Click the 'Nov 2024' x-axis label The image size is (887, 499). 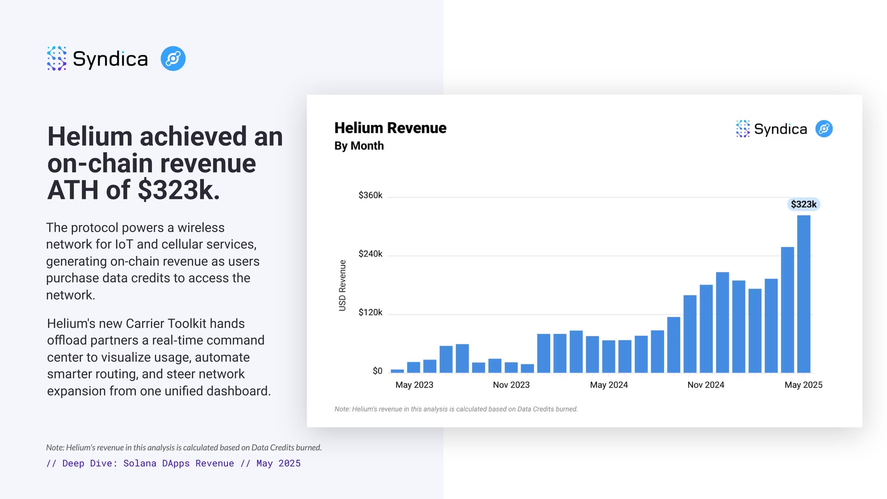pyautogui.click(x=706, y=385)
